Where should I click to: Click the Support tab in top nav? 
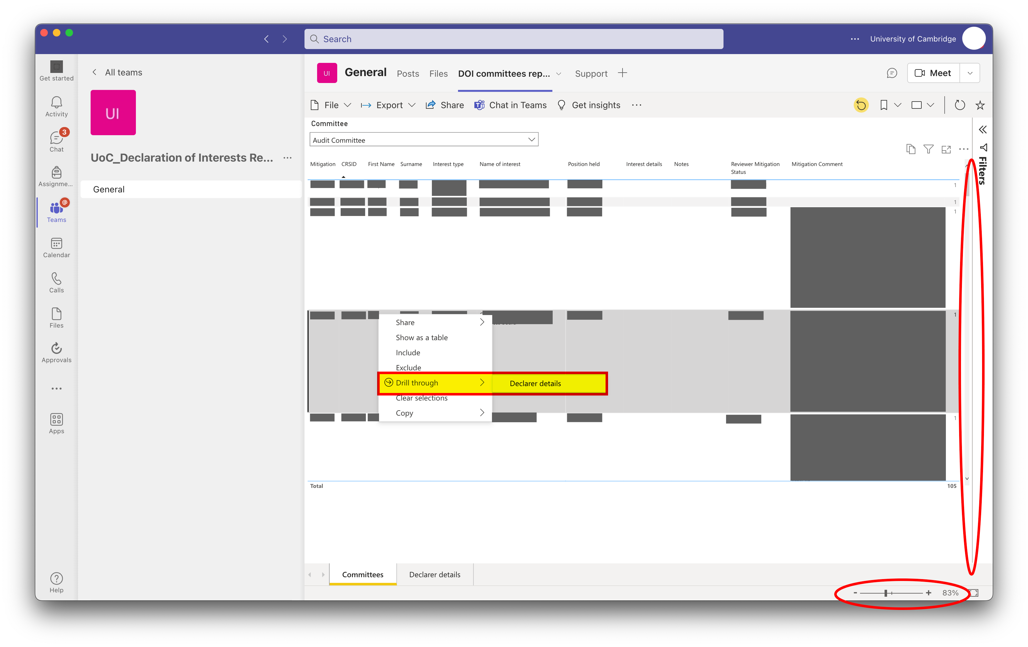click(590, 72)
